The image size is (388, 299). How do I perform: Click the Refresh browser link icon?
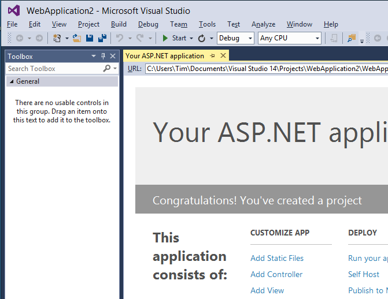202,38
